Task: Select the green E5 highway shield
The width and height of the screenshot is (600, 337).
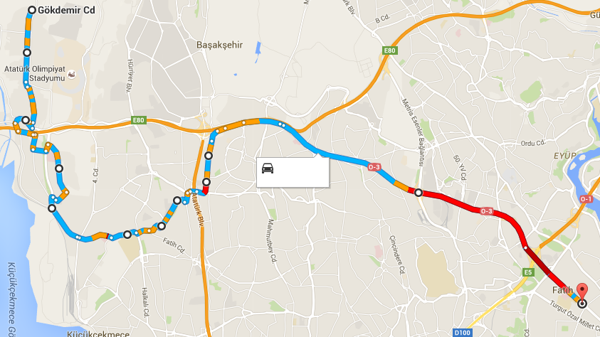Action: coord(528,272)
